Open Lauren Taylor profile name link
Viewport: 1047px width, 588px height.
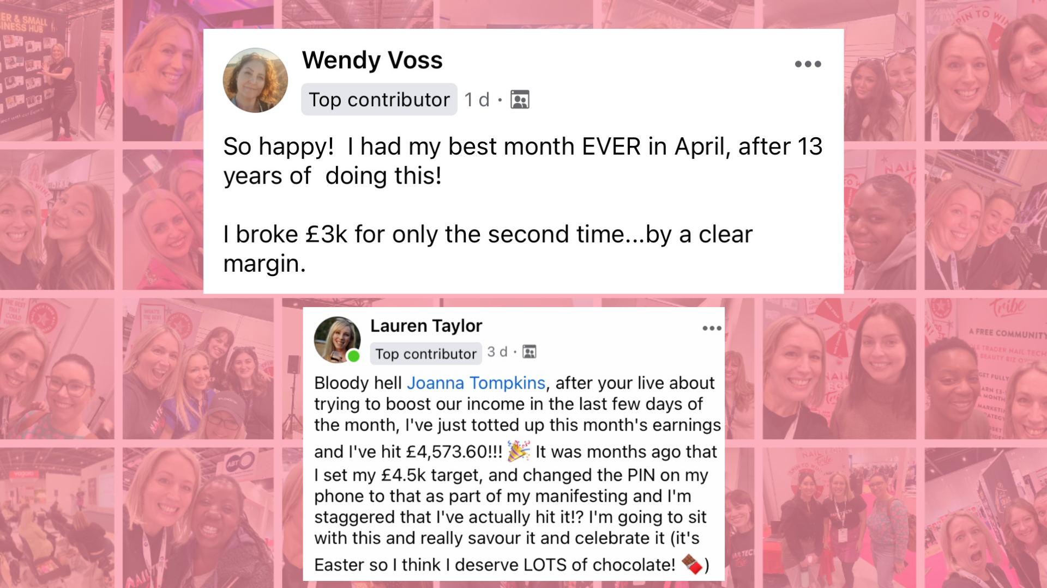click(x=426, y=326)
